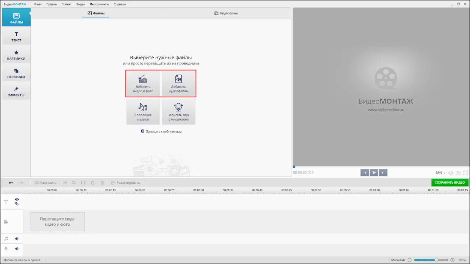The width and height of the screenshot is (470, 264).
Task: Toggle the text track link icon
Action: tap(17, 204)
